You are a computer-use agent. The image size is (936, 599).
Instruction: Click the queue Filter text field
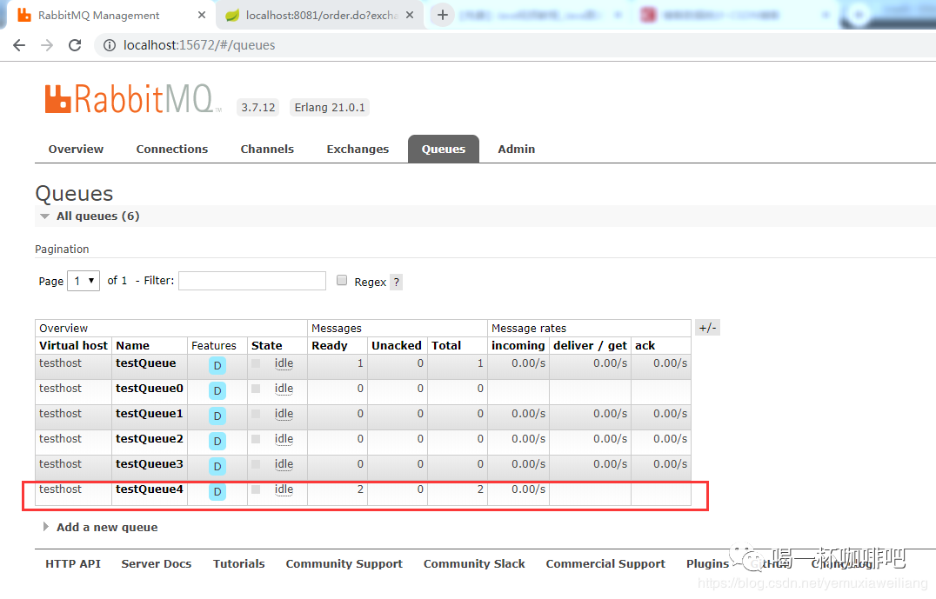coord(252,281)
